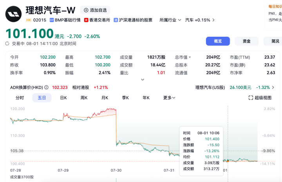
Task: Open 理想汽车(US股) arrow chevron
Action: pos(273,87)
